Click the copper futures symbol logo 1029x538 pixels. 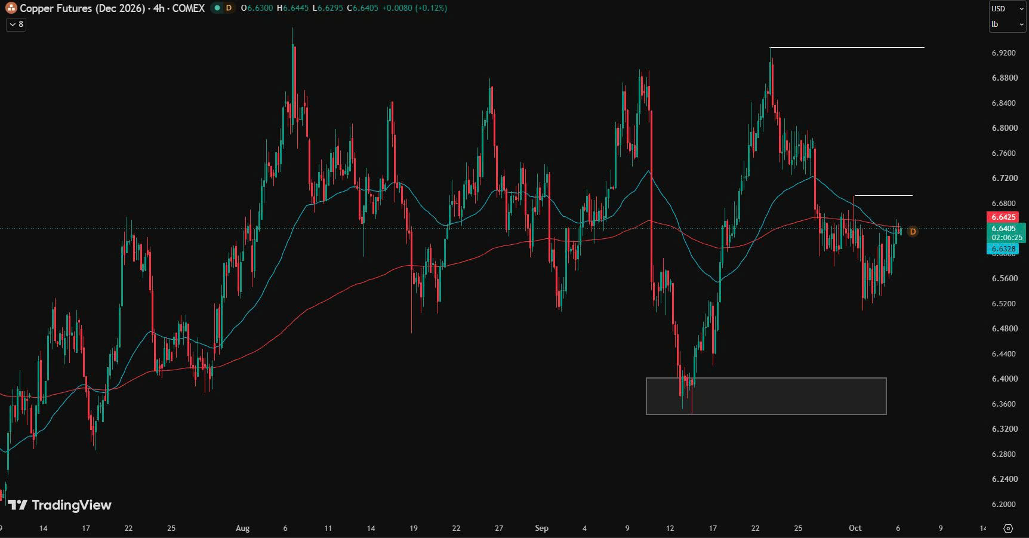pyautogui.click(x=11, y=8)
